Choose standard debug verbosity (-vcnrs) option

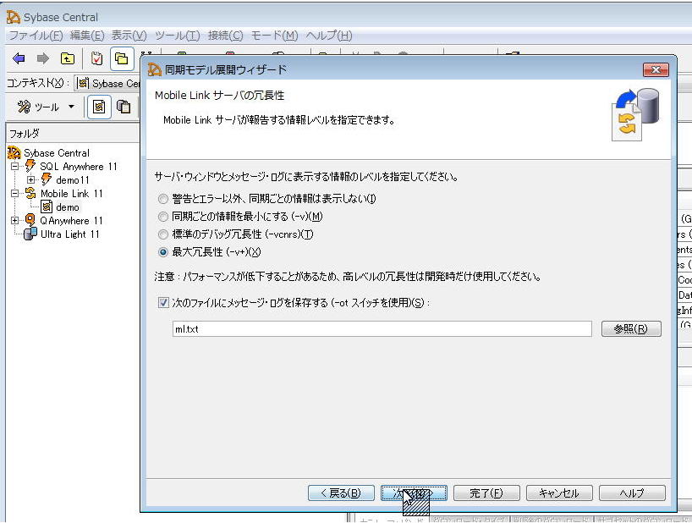[x=163, y=234]
